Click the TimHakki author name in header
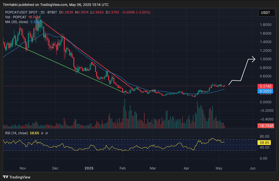The image size is (279, 181). (10, 5)
